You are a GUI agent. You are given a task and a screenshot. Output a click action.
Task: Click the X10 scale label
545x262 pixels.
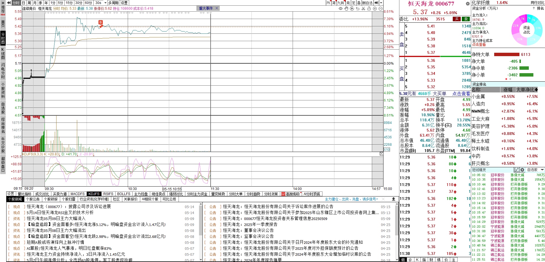coord(387,150)
